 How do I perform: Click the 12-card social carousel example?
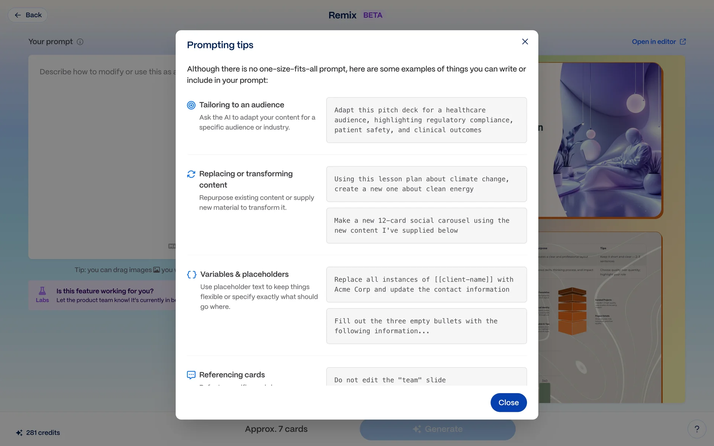coord(426,226)
